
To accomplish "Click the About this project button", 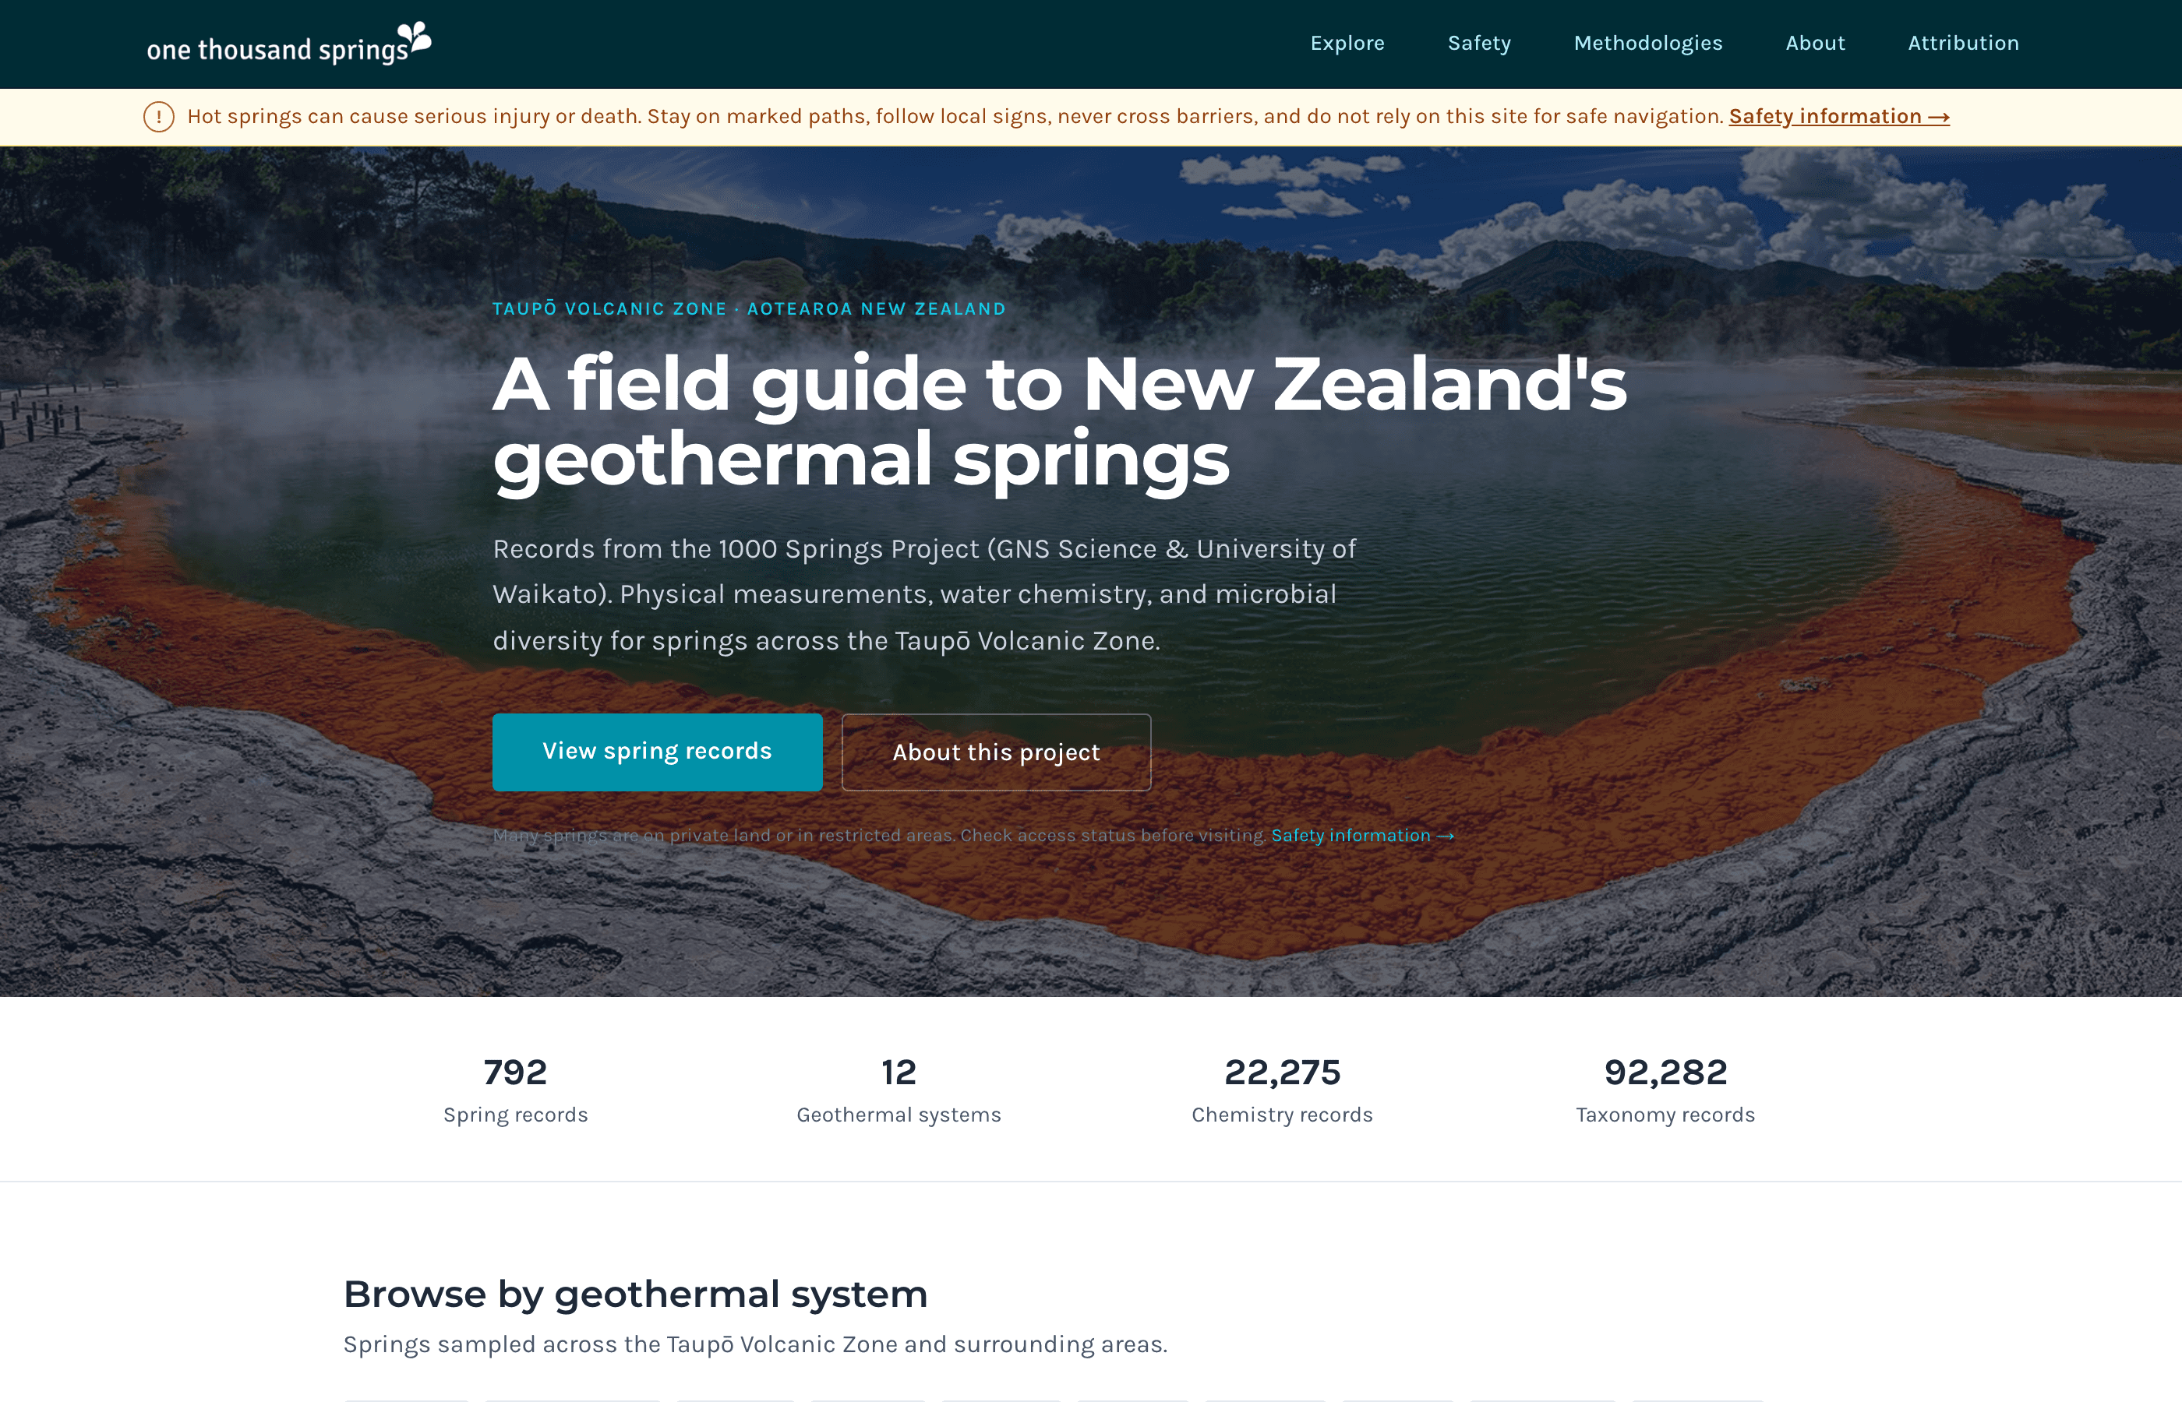I will (996, 752).
